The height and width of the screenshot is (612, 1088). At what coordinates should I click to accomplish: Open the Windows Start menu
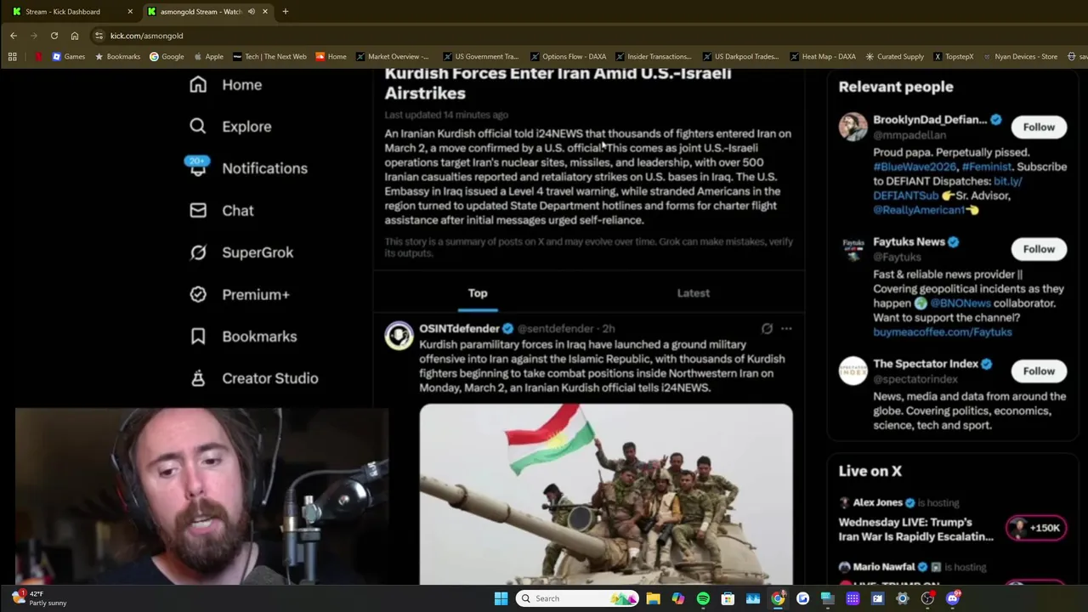501,598
